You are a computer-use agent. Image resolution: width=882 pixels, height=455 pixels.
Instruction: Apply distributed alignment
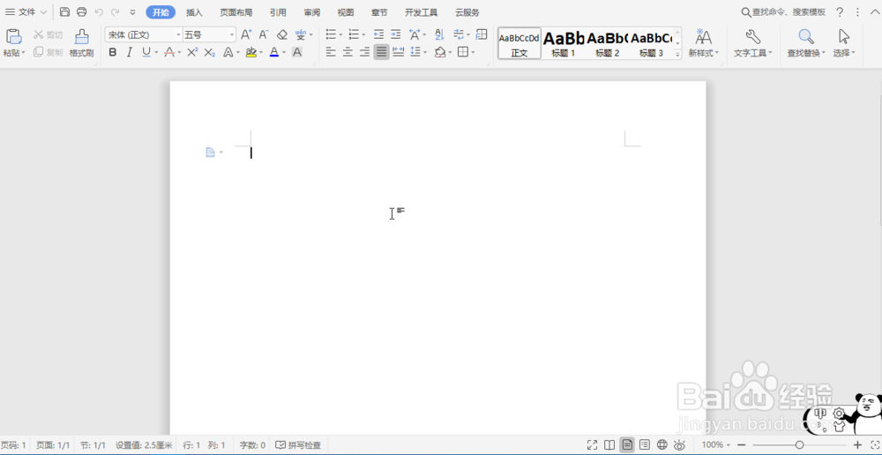coord(399,52)
